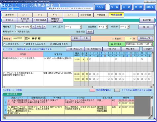
Task: Open the 総合計画書 date dropdown
Action: 152,44
